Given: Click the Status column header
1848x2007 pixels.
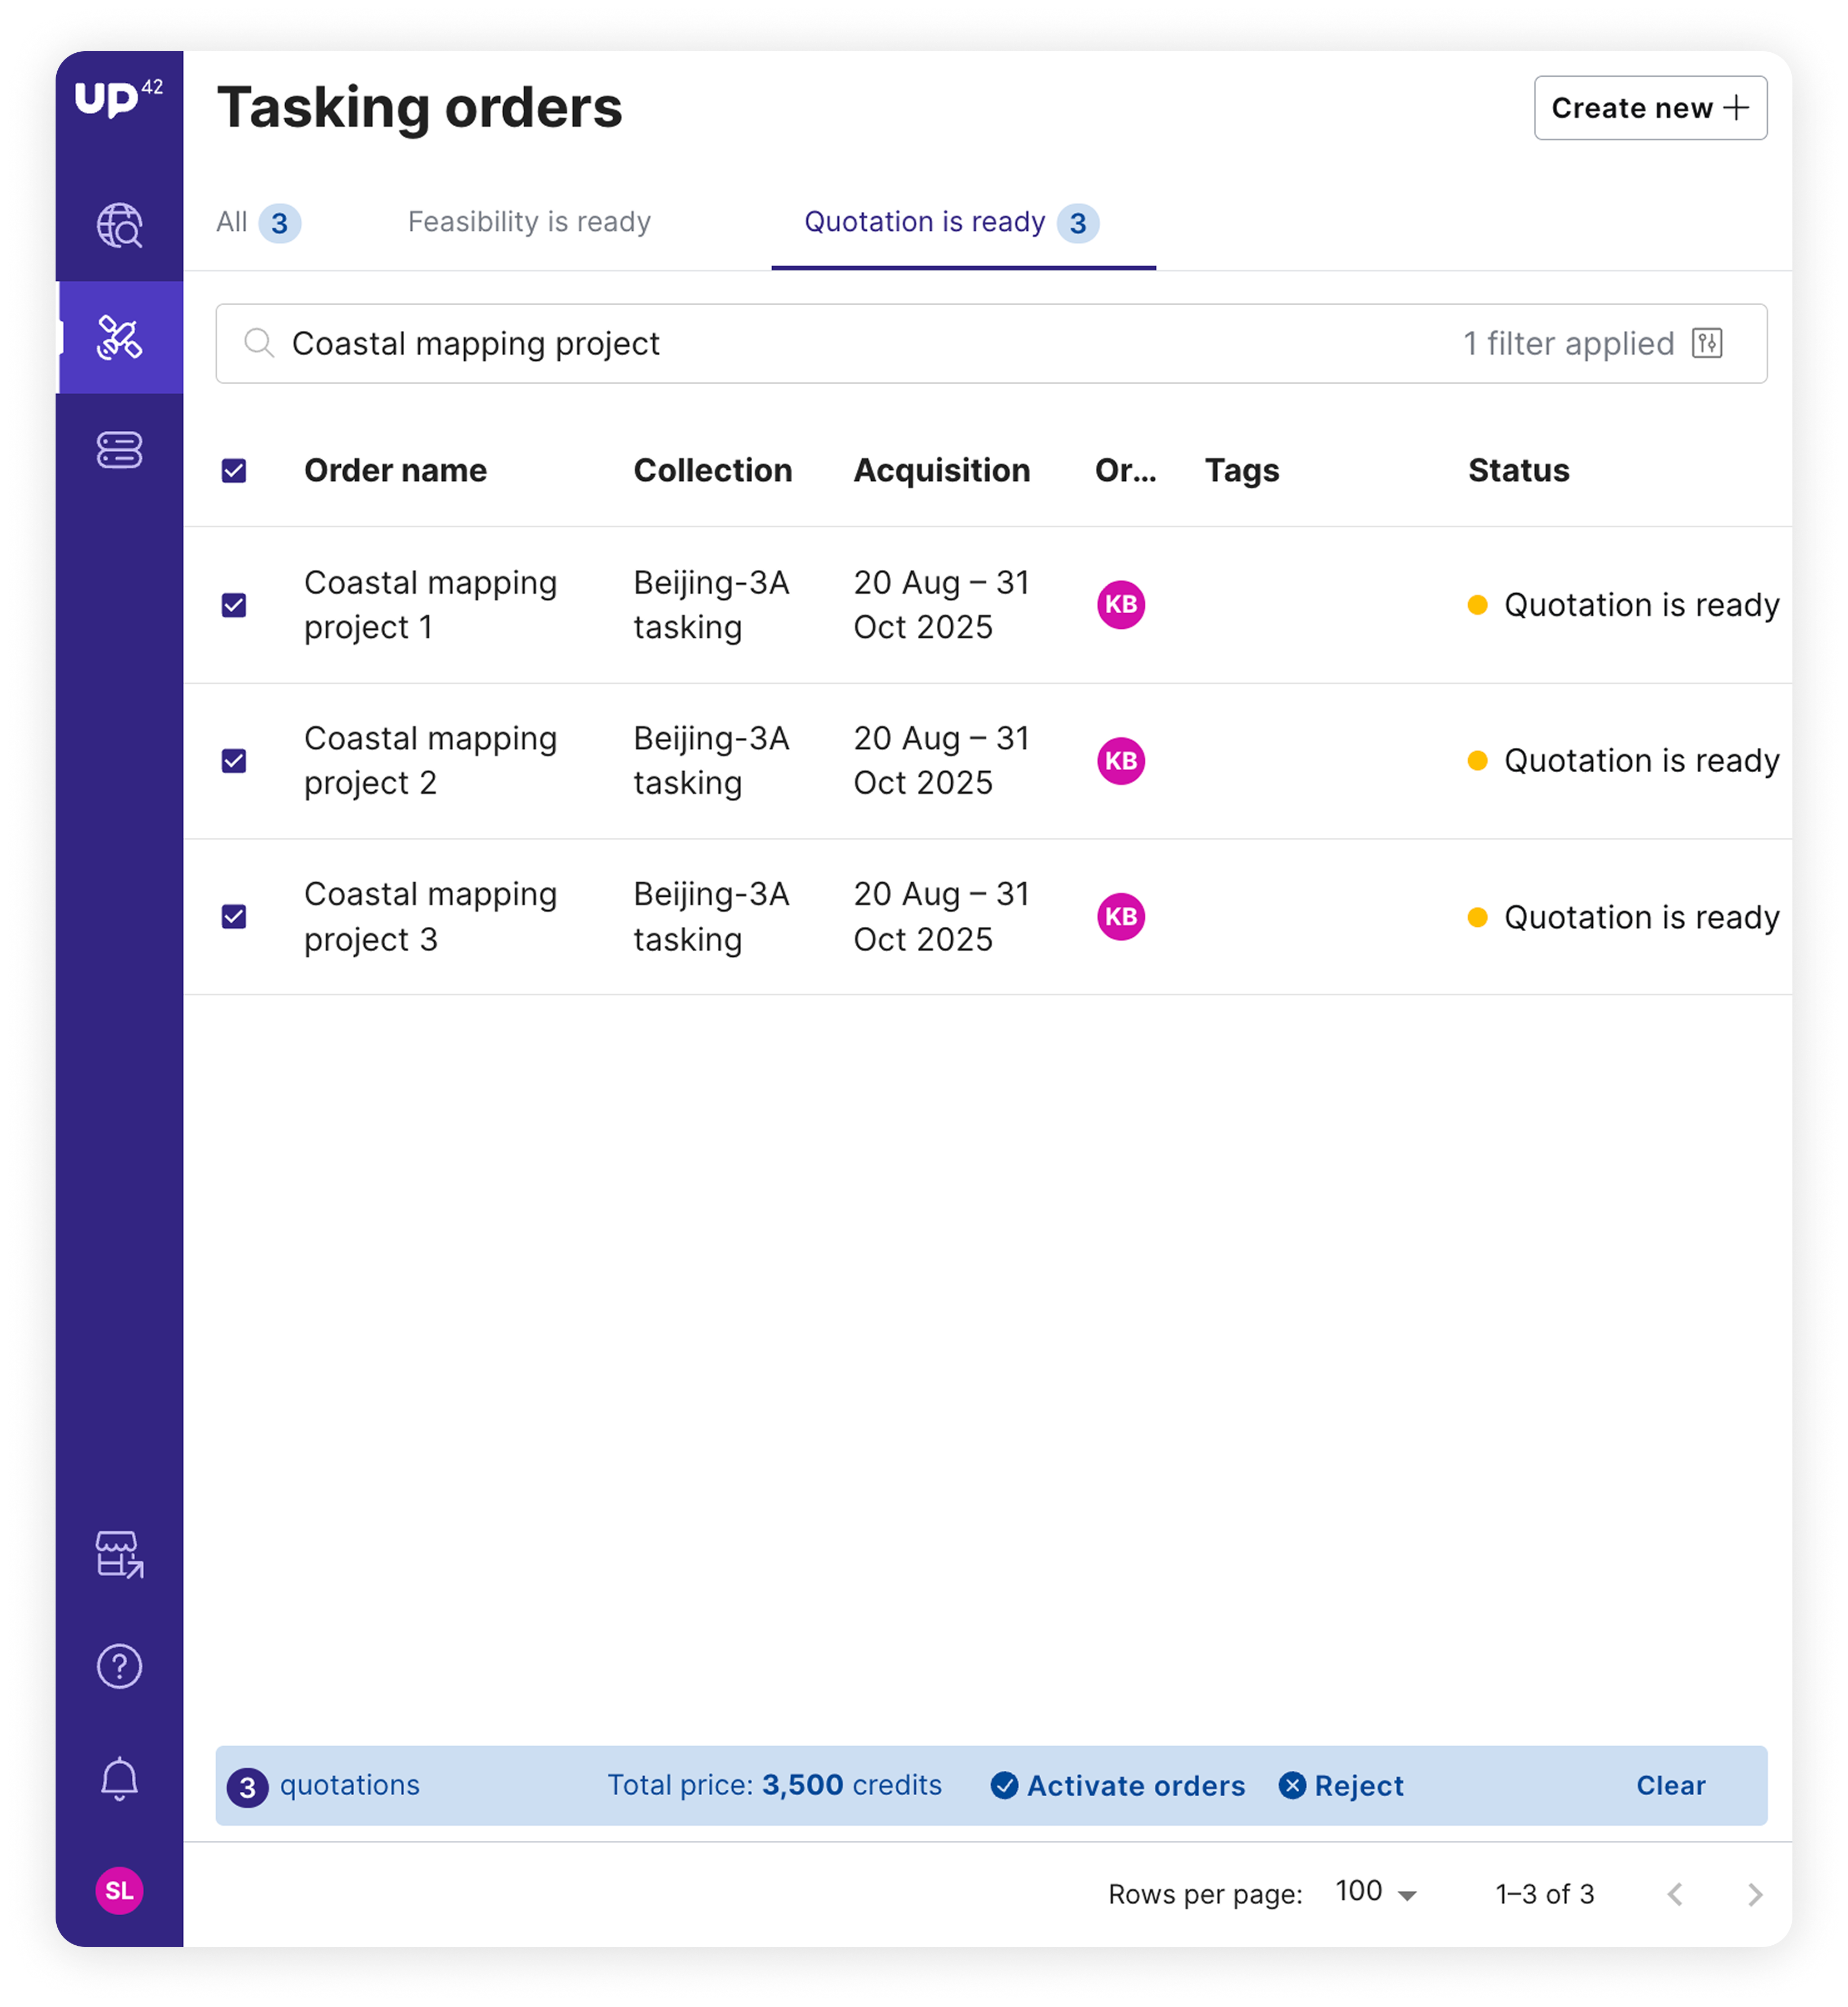Looking at the screenshot, I should [1518, 470].
